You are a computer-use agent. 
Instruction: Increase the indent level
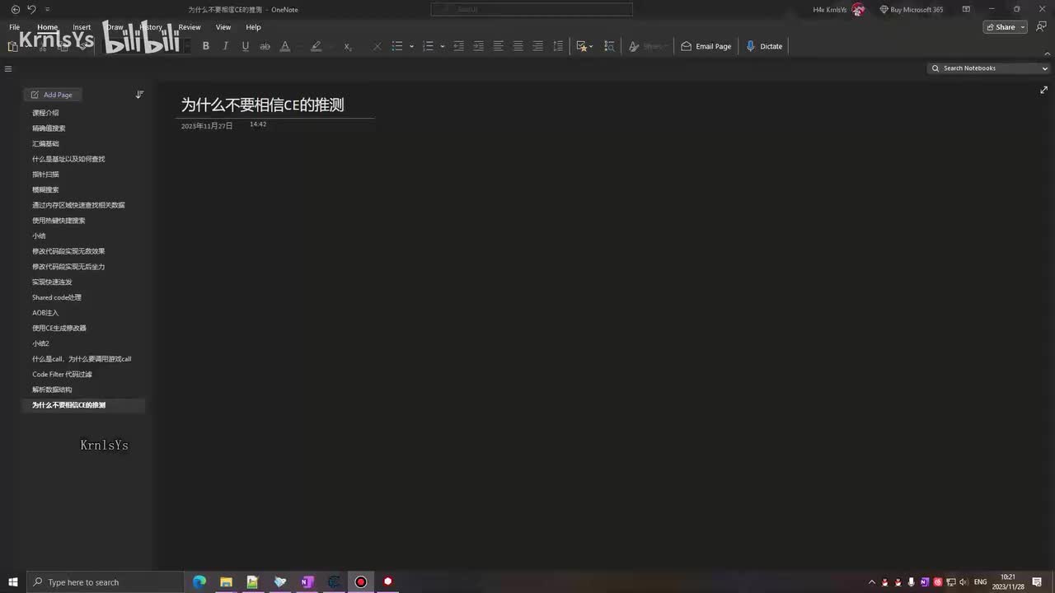point(478,46)
